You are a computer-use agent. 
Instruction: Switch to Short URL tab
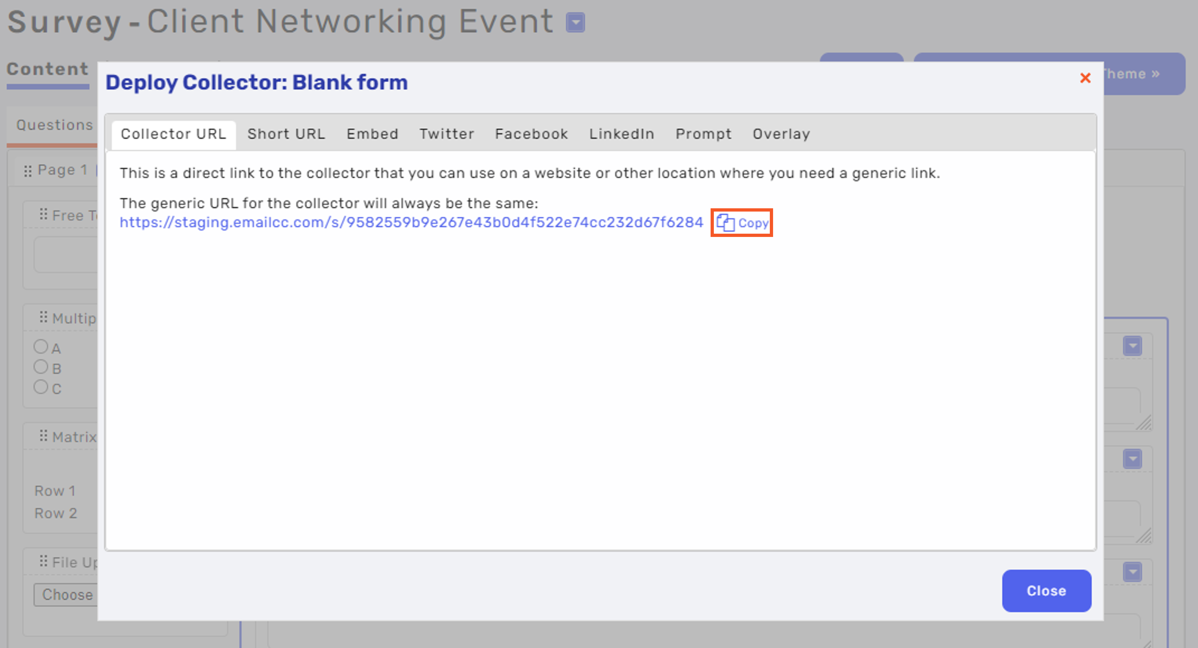pyautogui.click(x=286, y=134)
